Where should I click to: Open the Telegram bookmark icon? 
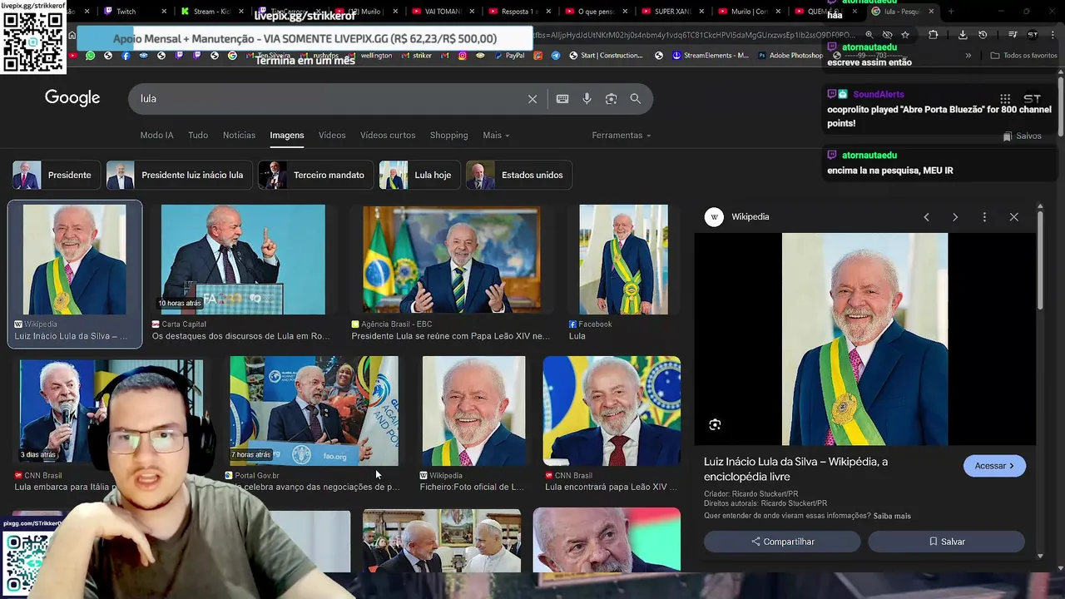(x=555, y=56)
